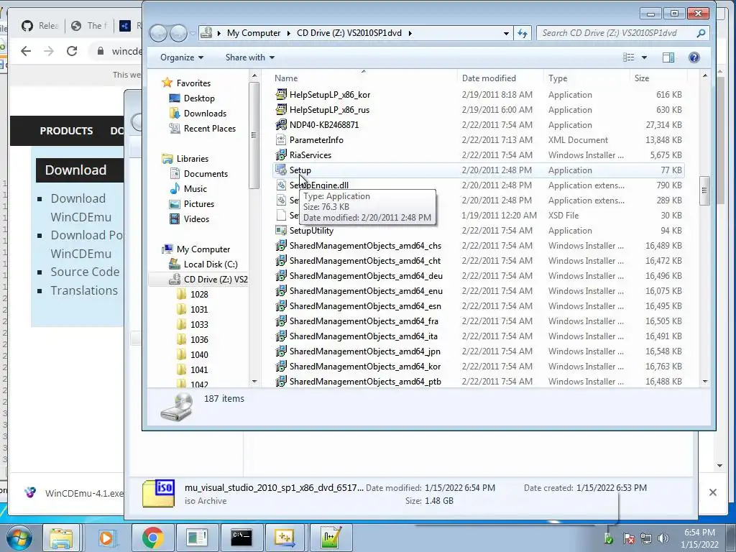Sort files by Size column

658,78
